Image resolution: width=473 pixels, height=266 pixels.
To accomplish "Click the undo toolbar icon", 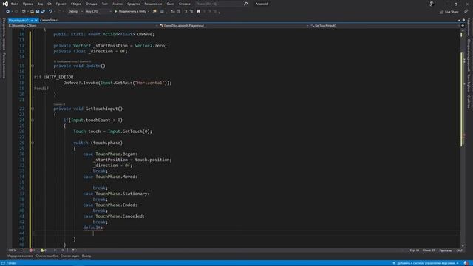I will pyautogui.click(x=50, y=12).
